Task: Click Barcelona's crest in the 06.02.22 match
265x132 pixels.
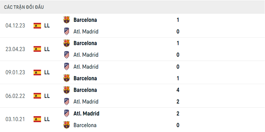Action: (67, 90)
